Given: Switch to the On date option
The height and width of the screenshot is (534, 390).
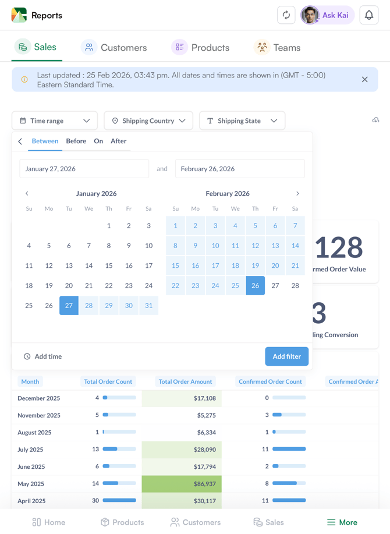Looking at the screenshot, I should click(x=98, y=141).
